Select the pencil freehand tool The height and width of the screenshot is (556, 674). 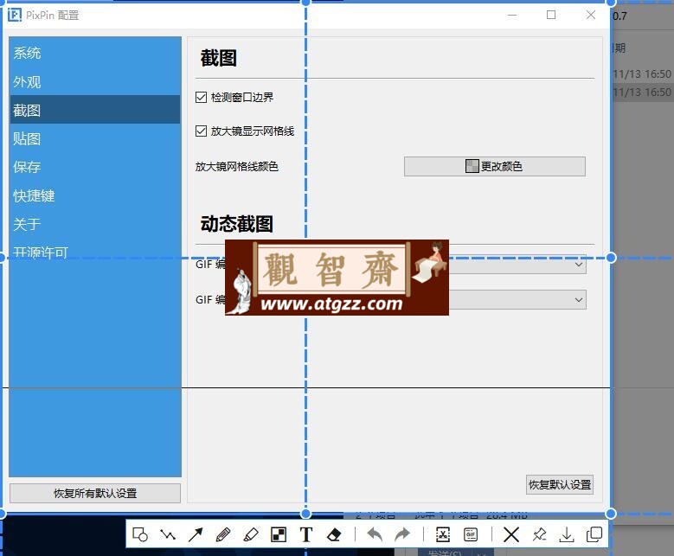223,535
